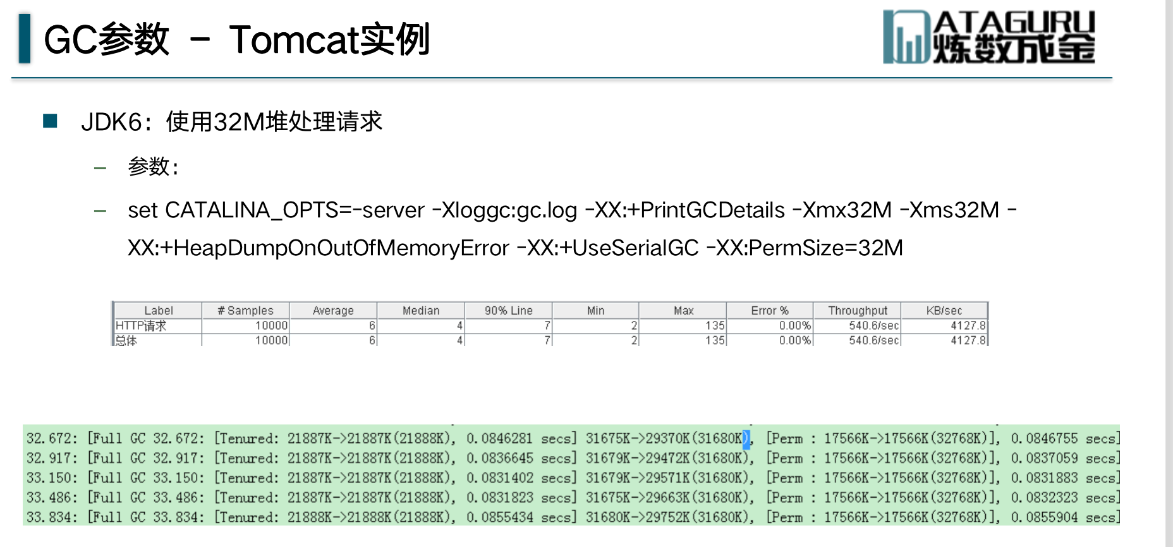The width and height of the screenshot is (1173, 547).
Task: Click "31675K->29663K(31680K)" in the GC log
Action: 668,498
